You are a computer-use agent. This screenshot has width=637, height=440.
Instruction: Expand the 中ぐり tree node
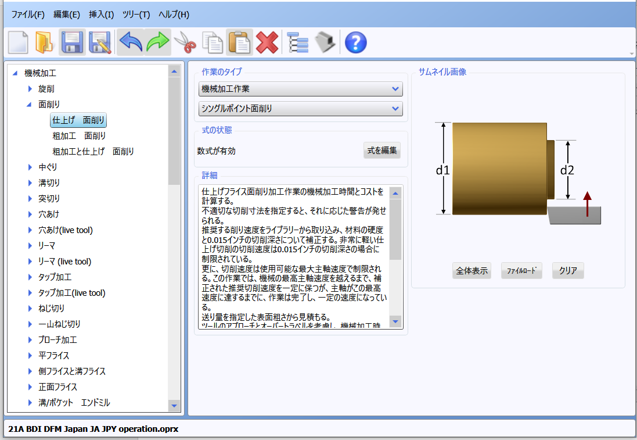click(30, 167)
